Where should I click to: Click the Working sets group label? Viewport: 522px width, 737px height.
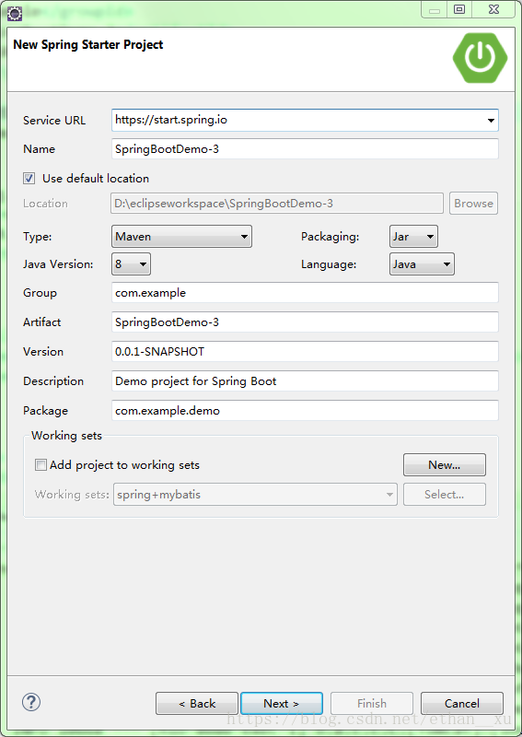click(x=66, y=436)
